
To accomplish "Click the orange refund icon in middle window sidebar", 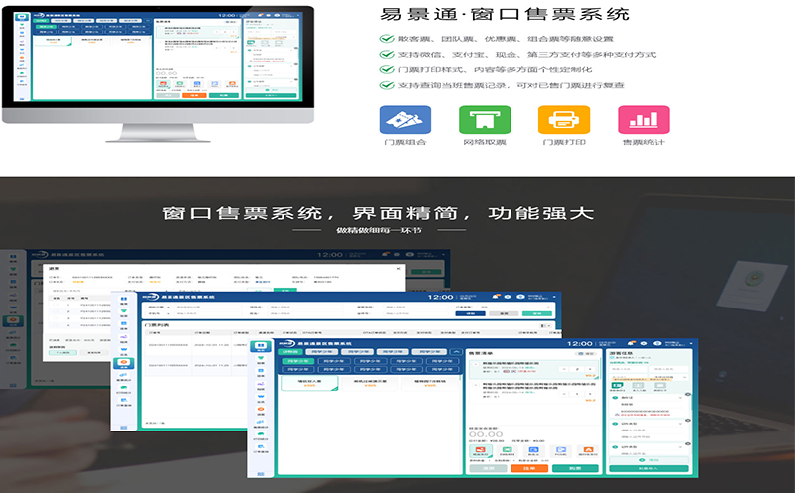I will (x=124, y=363).
